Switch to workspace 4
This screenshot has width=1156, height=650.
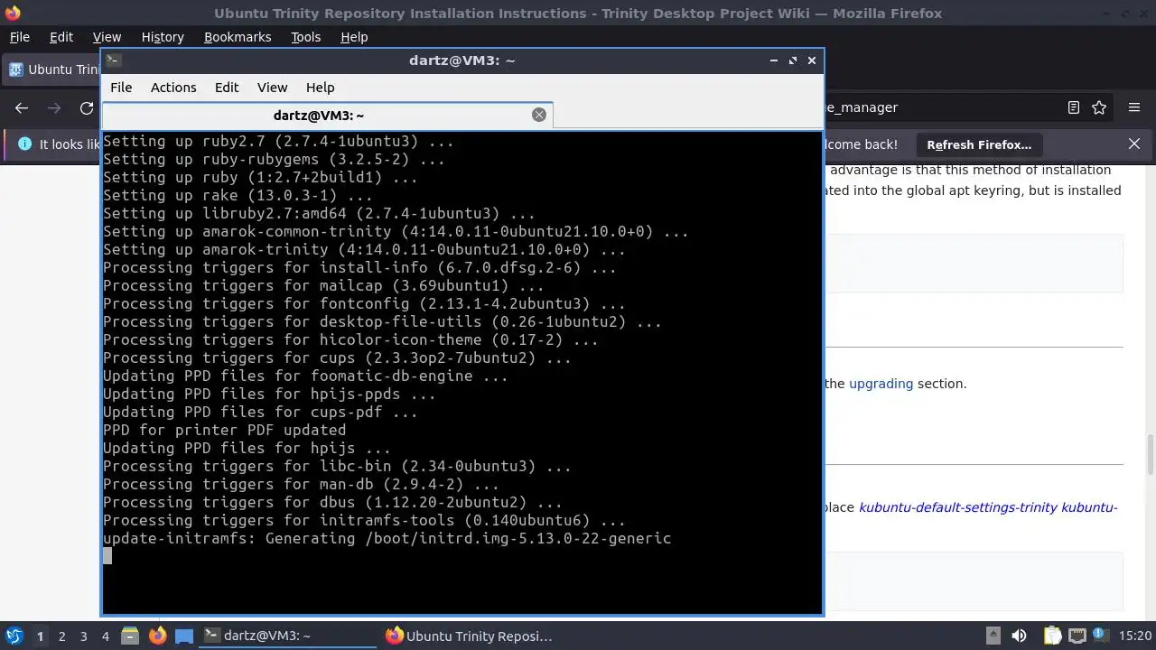tap(105, 636)
